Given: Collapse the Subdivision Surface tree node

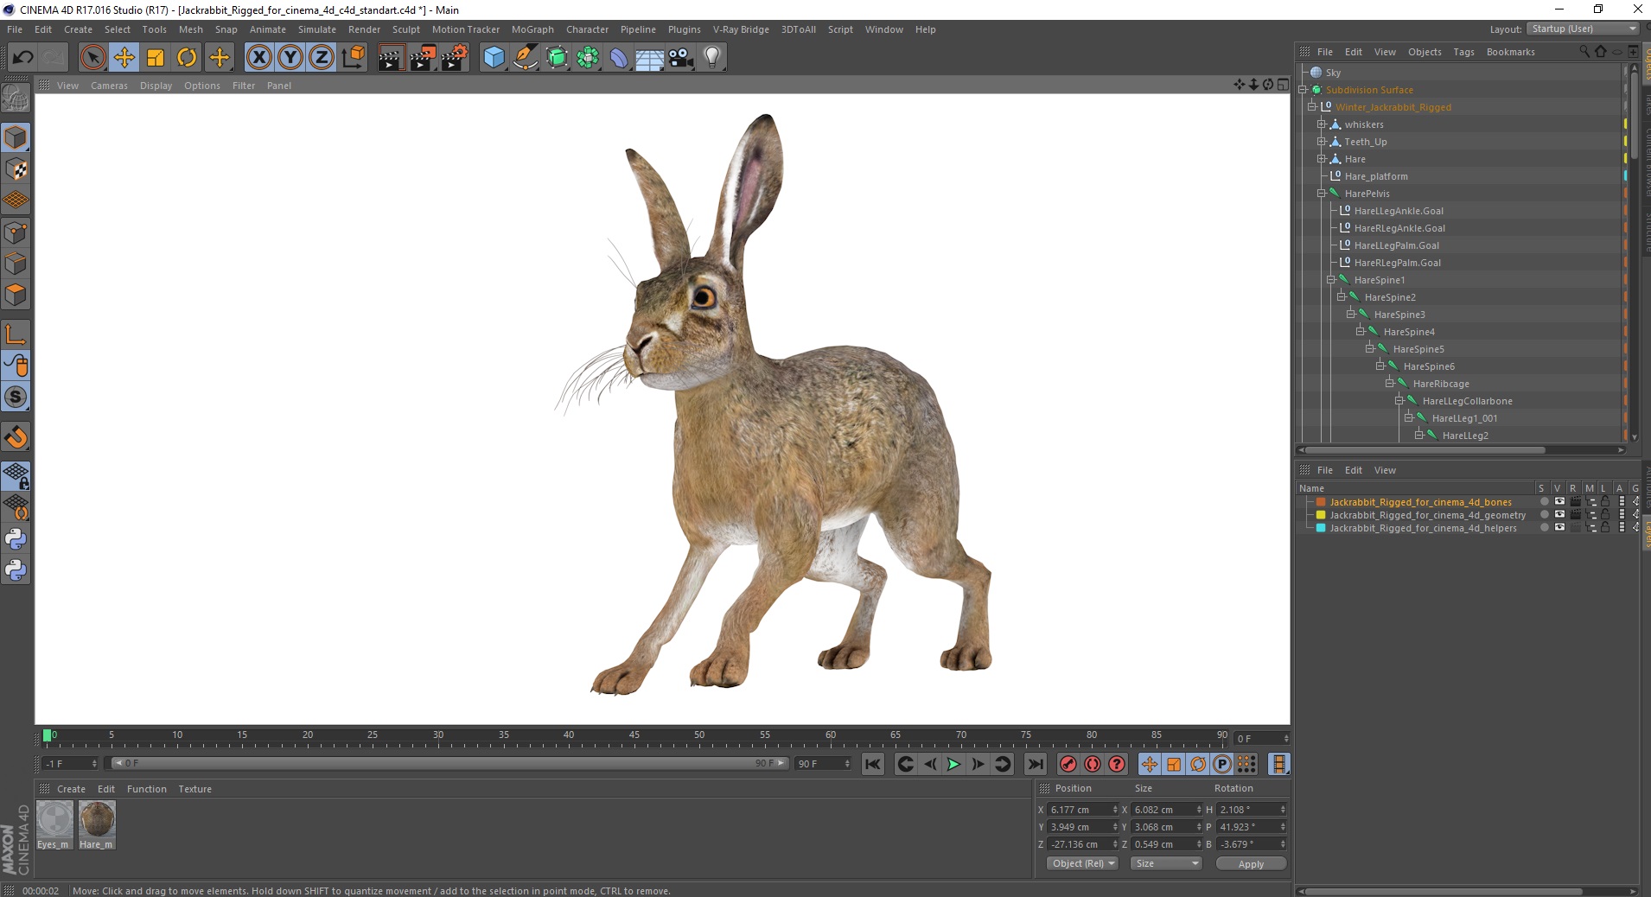Looking at the screenshot, I should (1303, 90).
